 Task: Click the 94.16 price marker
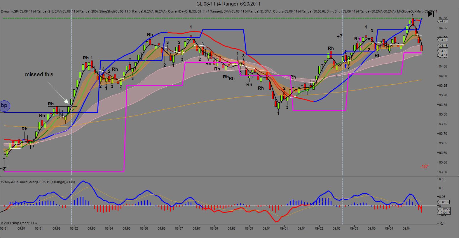point(443,46)
